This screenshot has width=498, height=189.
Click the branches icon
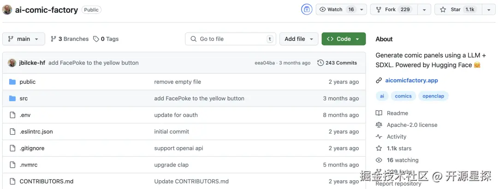pyautogui.click(x=53, y=39)
